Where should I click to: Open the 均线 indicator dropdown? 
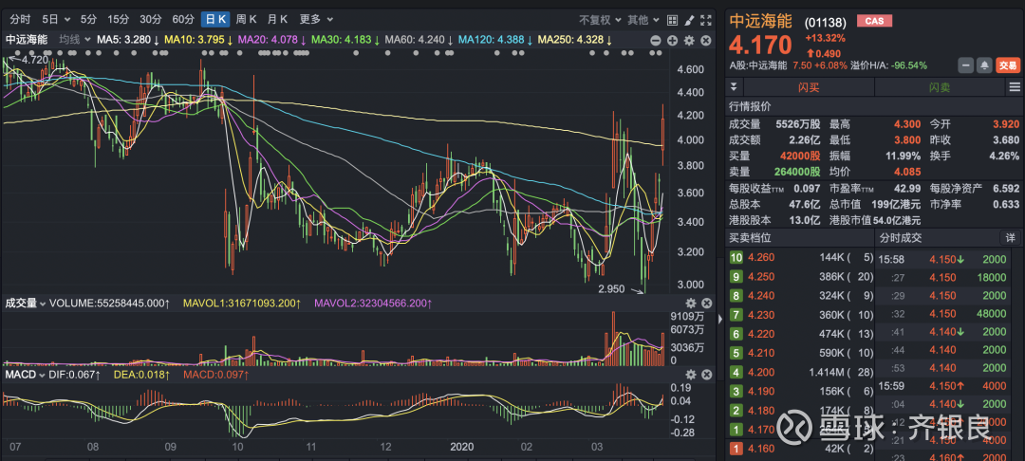pyautogui.click(x=75, y=40)
